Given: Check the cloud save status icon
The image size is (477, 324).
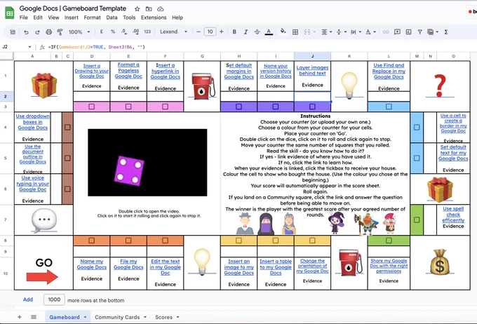Looking at the screenshot, I should click(161, 9).
